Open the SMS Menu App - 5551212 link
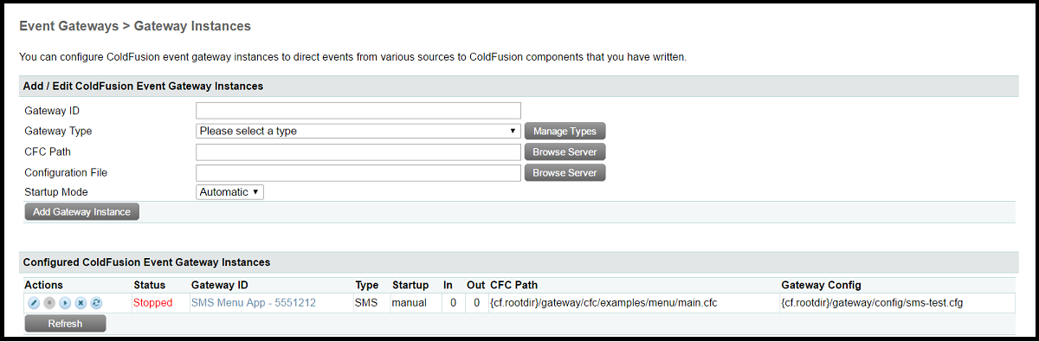 [253, 303]
